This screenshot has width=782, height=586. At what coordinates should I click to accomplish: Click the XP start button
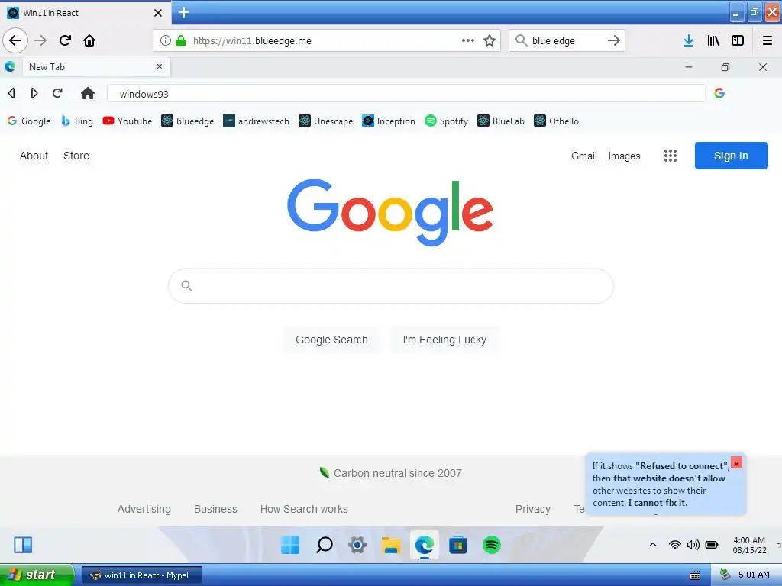tap(37, 575)
